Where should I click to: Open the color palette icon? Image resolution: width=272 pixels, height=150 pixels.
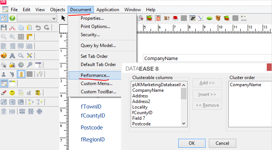pyautogui.click(x=4, y=56)
